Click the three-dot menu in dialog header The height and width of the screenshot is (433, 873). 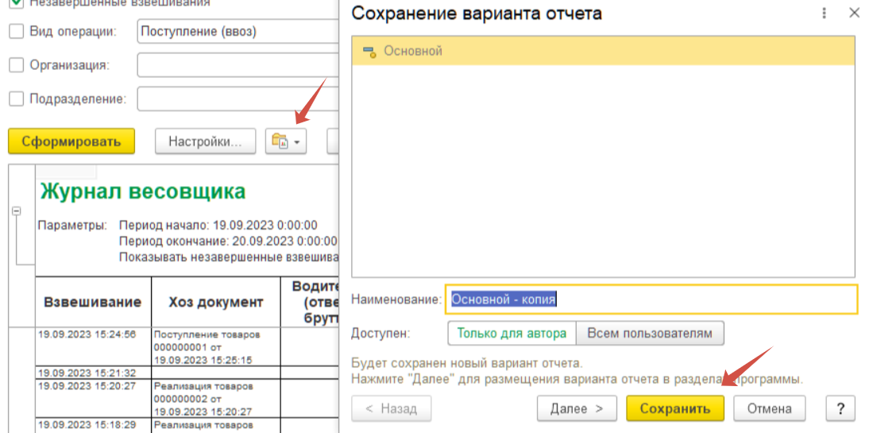(x=825, y=14)
